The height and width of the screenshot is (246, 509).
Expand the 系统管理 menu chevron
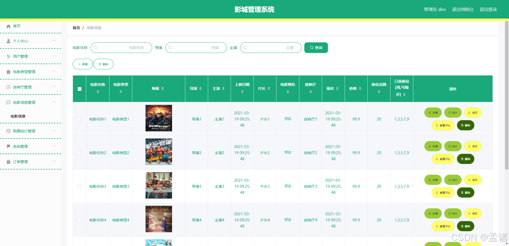coord(54,146)
